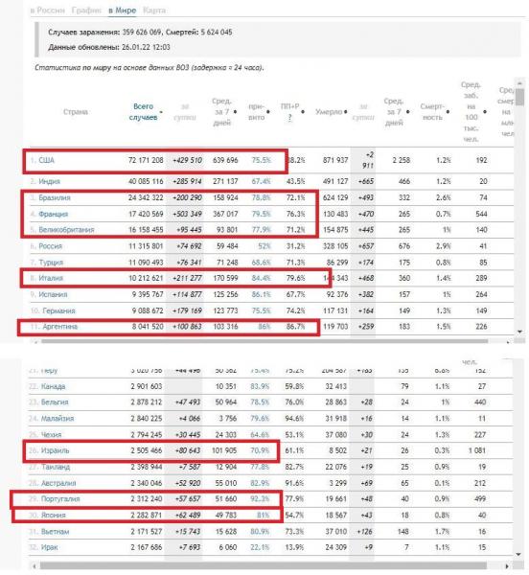Click daily increase «+80 643» for Израиль

click(187, 450)
